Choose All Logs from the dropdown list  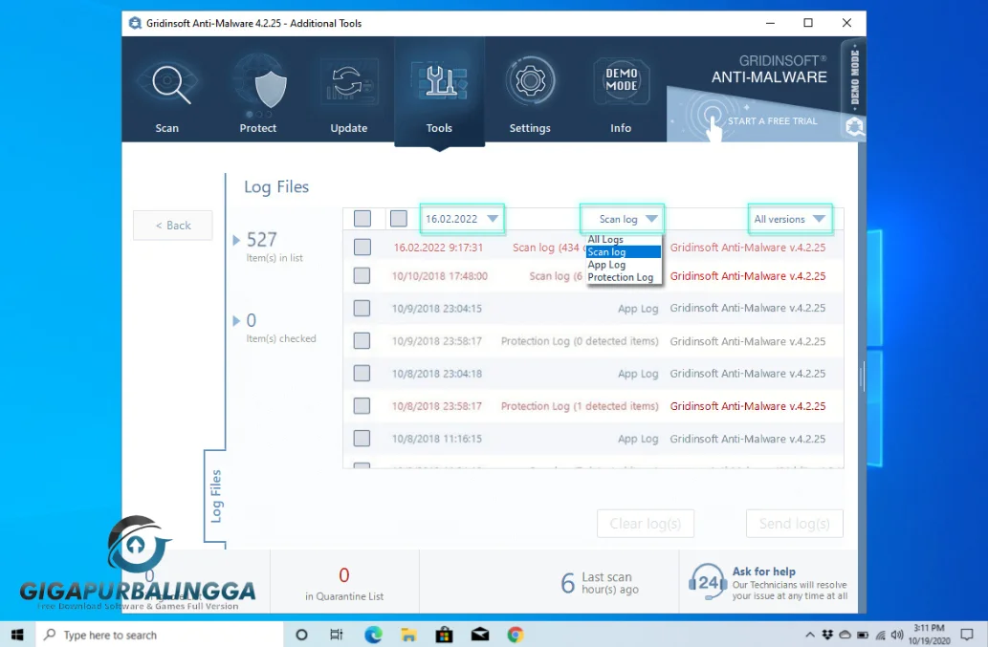pos(624,239)
